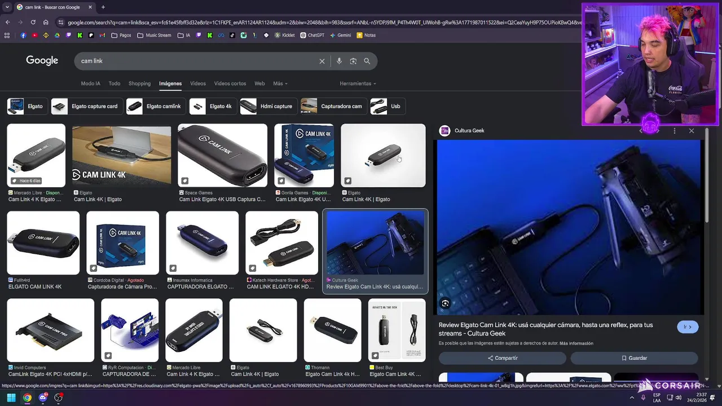This screenshot has width=722, height=406.
Task: Select the Imágenes tab
Action: tap(170, 83)
